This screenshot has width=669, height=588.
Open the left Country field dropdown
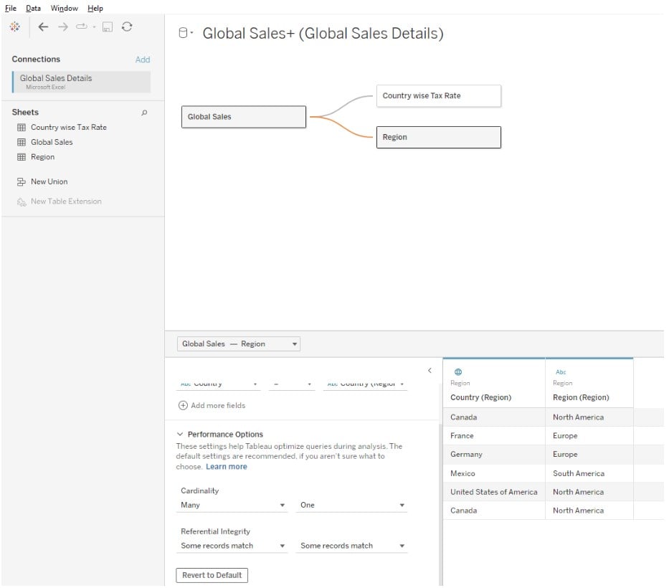click(x=219, y=384)
